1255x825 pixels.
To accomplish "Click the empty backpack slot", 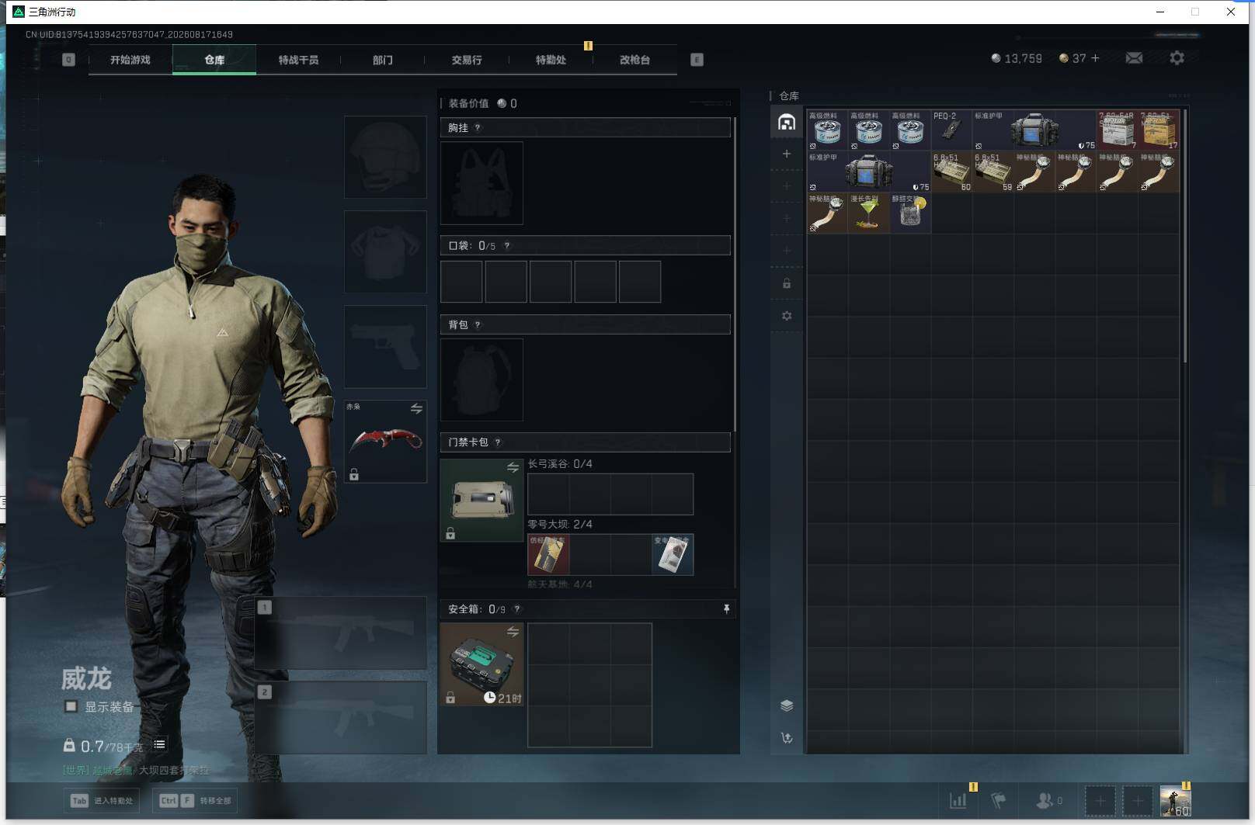I will point(481,380).
